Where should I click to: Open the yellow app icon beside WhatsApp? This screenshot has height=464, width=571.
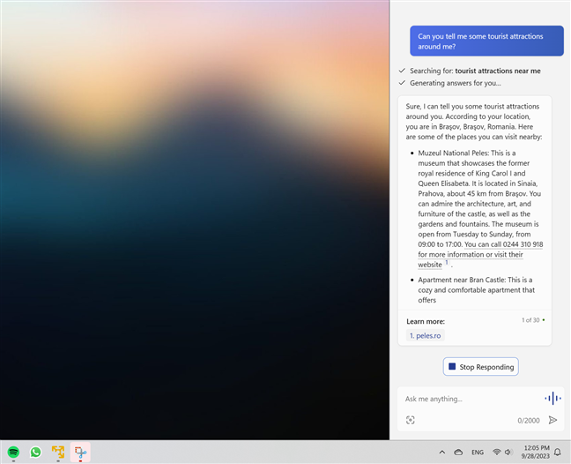[x=58, y=452]
